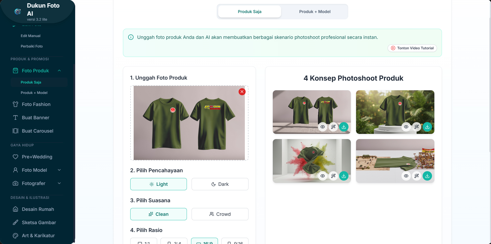This screenshot has width=491, height=244.
Task: Open Perbaiki Foto in sidebar
Action: pyautogui.click(x=32, y=46)
